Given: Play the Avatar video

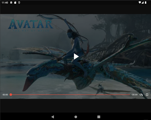Looking at the screenshot, I should [76, 56].
